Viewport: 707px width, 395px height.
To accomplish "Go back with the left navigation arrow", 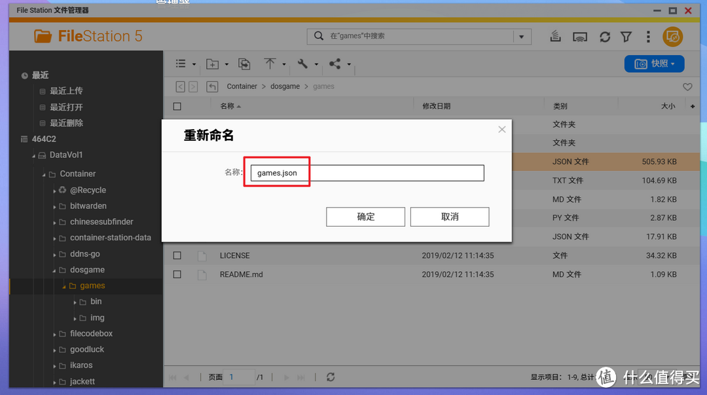I will pyautogui.click(x=181, y=86).
